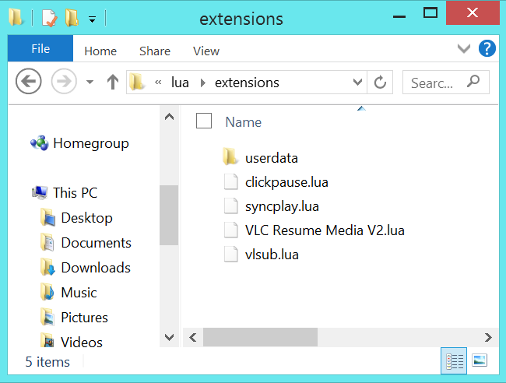Image resolution: width=506 pixels, height=383 pixels.
Task: Click the Back navigation arrow
Action: (x=29, y=82)
